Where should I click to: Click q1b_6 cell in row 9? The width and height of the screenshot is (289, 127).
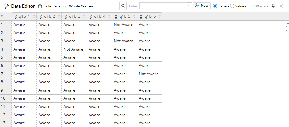click(150, 90)
